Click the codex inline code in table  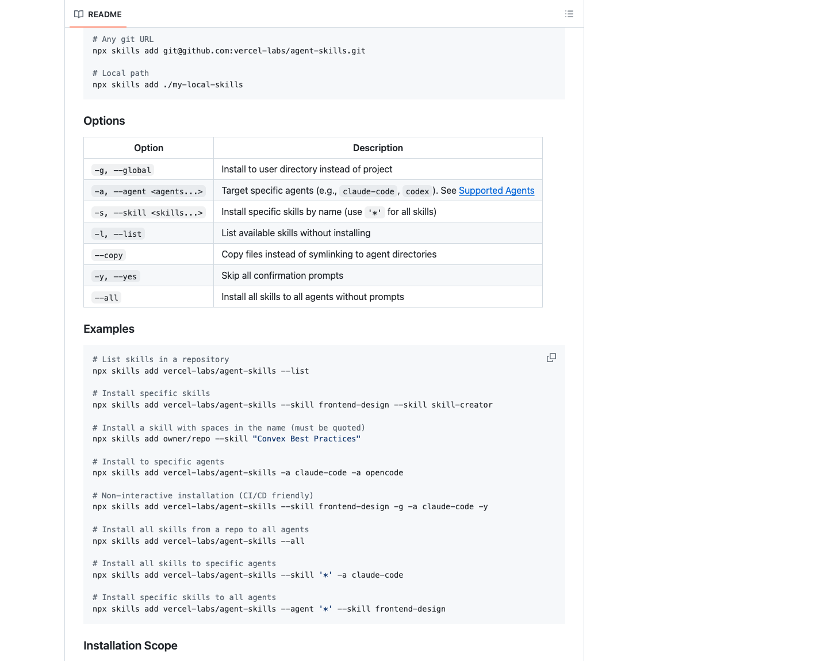point(417,191)
